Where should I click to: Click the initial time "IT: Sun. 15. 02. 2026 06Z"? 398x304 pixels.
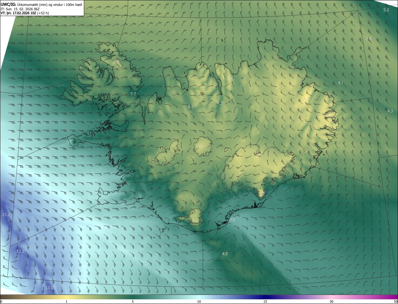pyautogui.click(x=20, y=9)
